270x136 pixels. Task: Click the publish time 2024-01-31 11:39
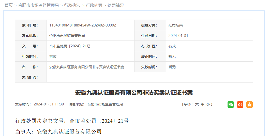49,104
